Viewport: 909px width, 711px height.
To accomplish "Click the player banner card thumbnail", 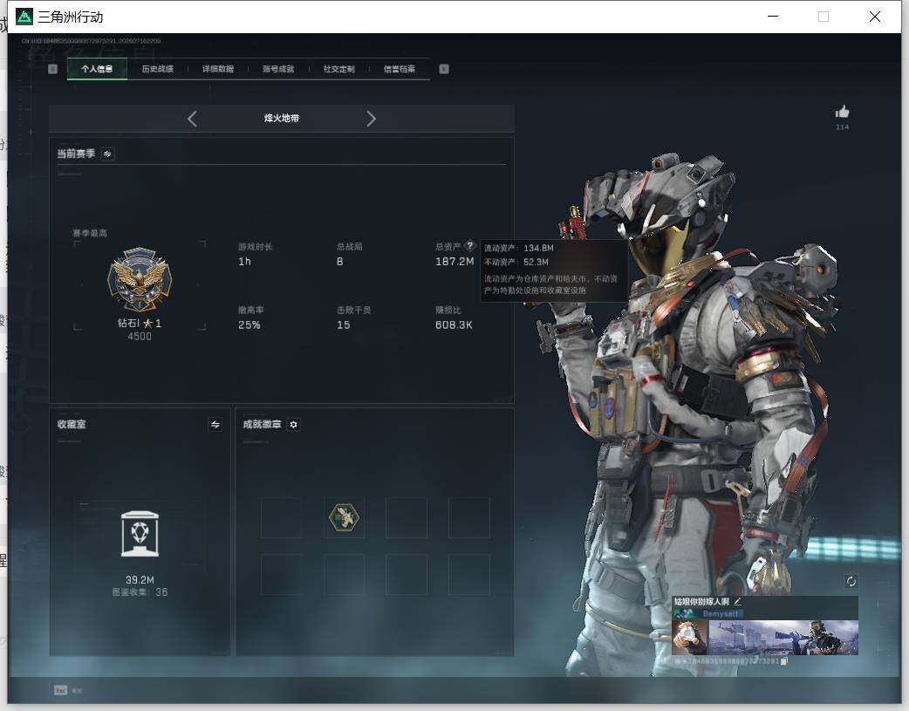I will (765, 637).
